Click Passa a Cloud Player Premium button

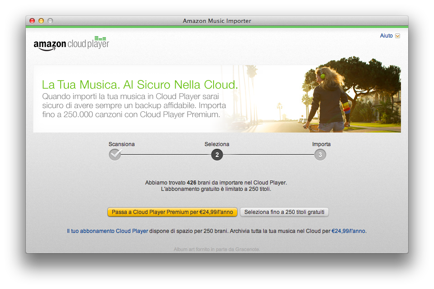(x=172, y=212)
